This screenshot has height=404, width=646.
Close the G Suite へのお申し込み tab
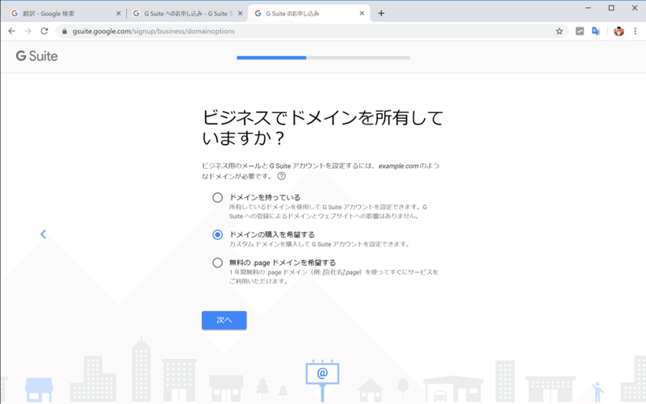240,13
